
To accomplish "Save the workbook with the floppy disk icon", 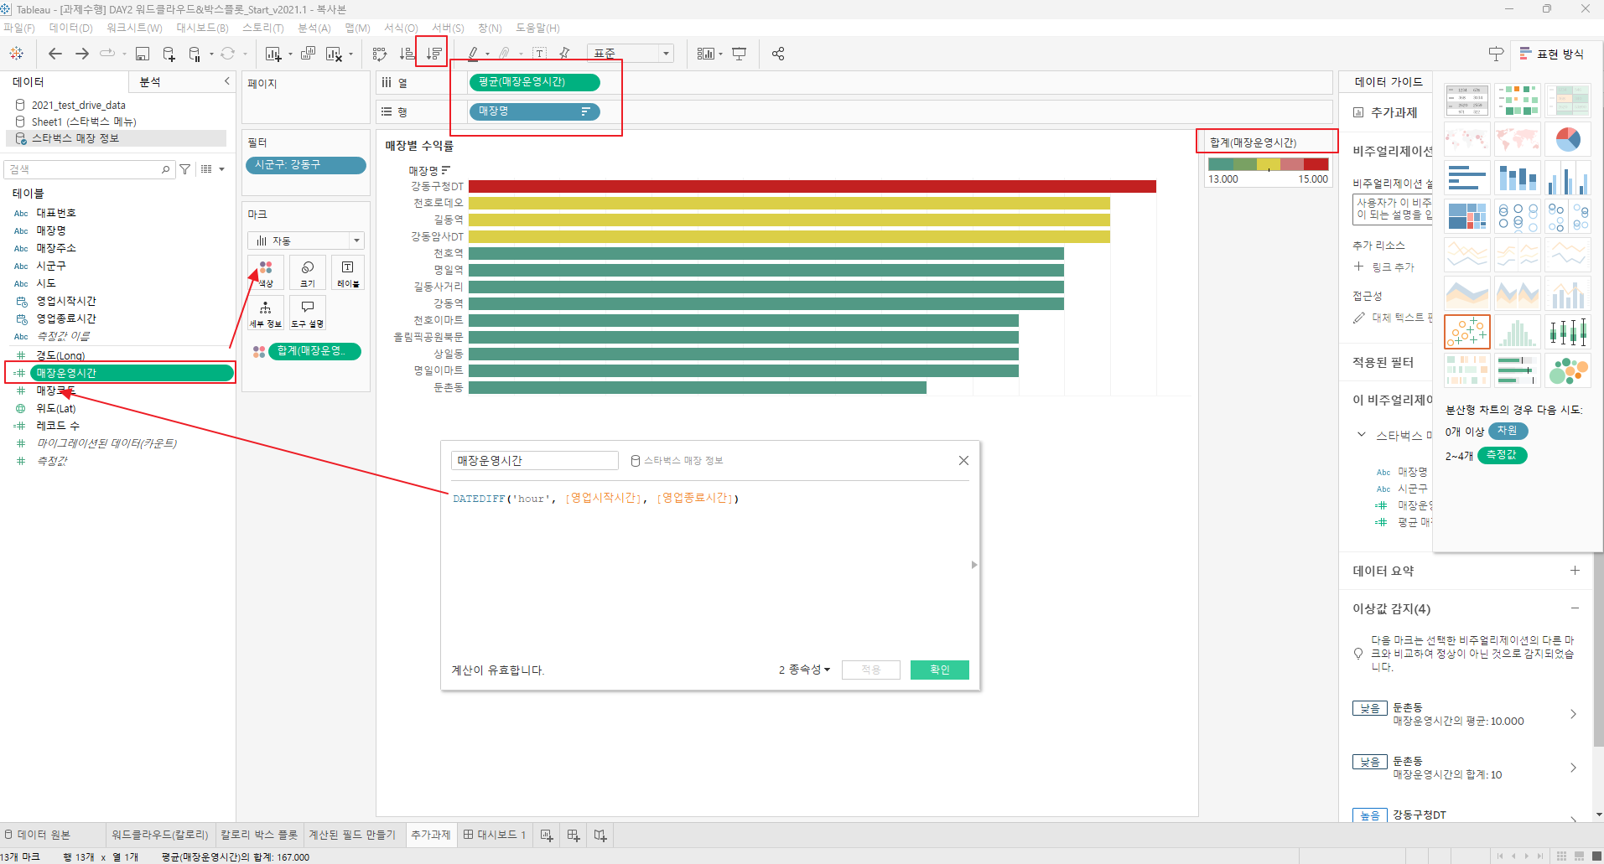I will [x=143, y=54].
